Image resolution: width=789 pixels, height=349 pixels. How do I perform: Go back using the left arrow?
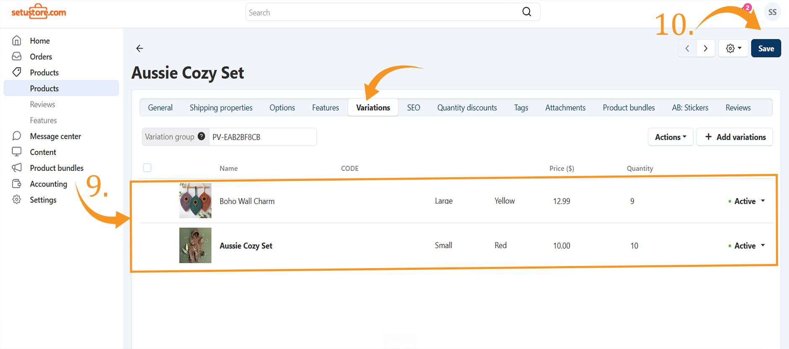click(140, 49)
